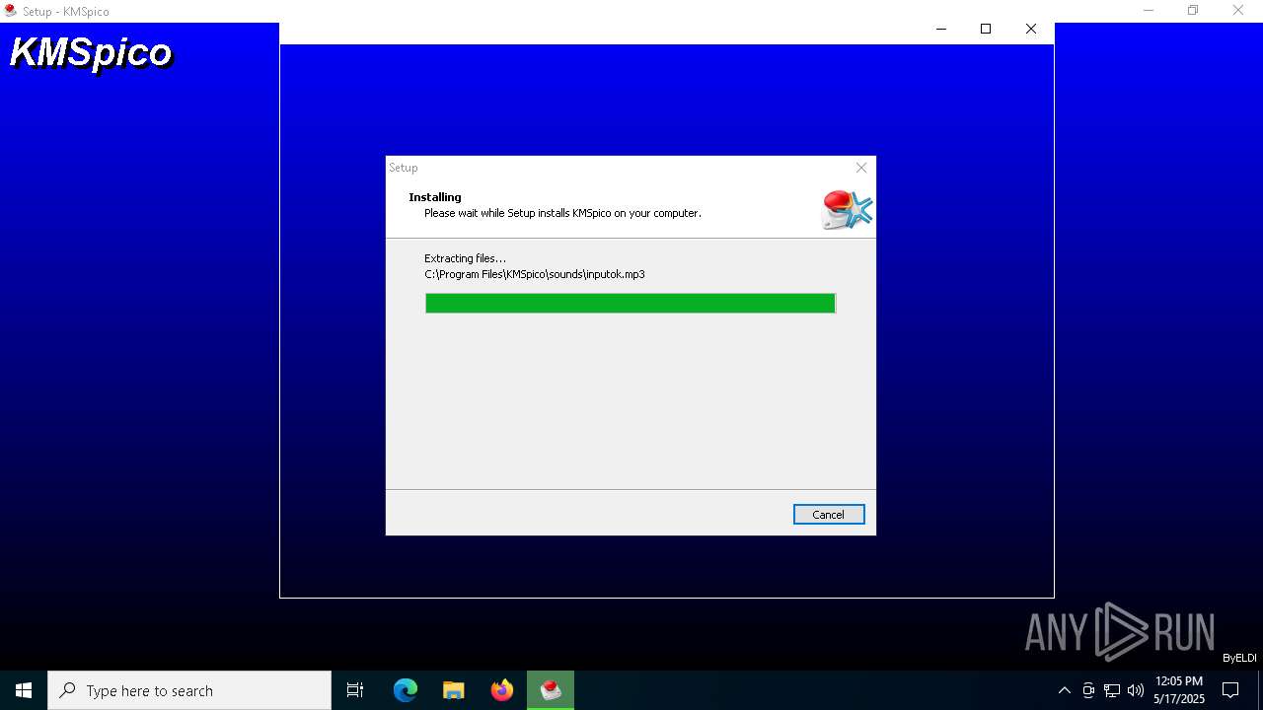Launch Microsoft Edge from taskbar
Image resolution: width=1263 pixels, height=710 pixels.
click(x=406, y=690)
